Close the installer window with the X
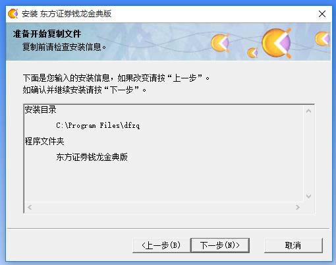 322,14
